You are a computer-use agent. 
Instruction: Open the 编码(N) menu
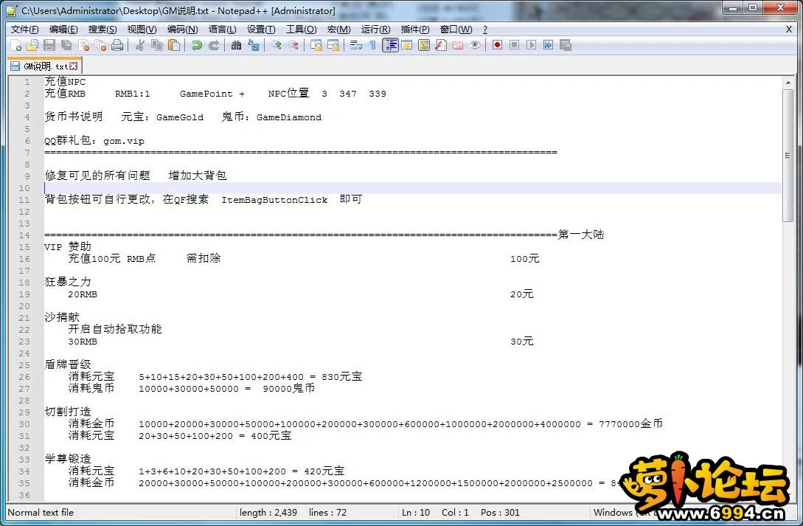(182, 30)
